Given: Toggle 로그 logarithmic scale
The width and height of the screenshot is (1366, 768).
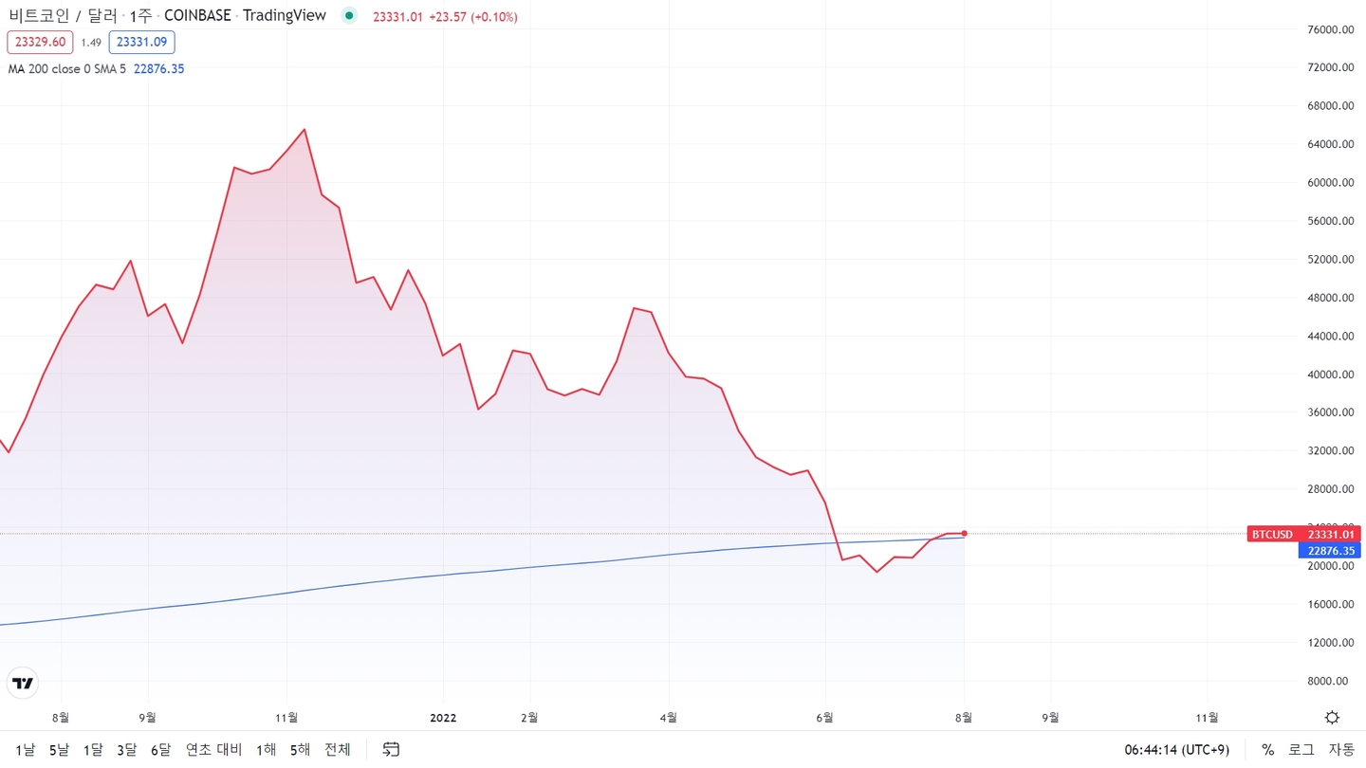Looking at the screenshot, I should 1301,750.
